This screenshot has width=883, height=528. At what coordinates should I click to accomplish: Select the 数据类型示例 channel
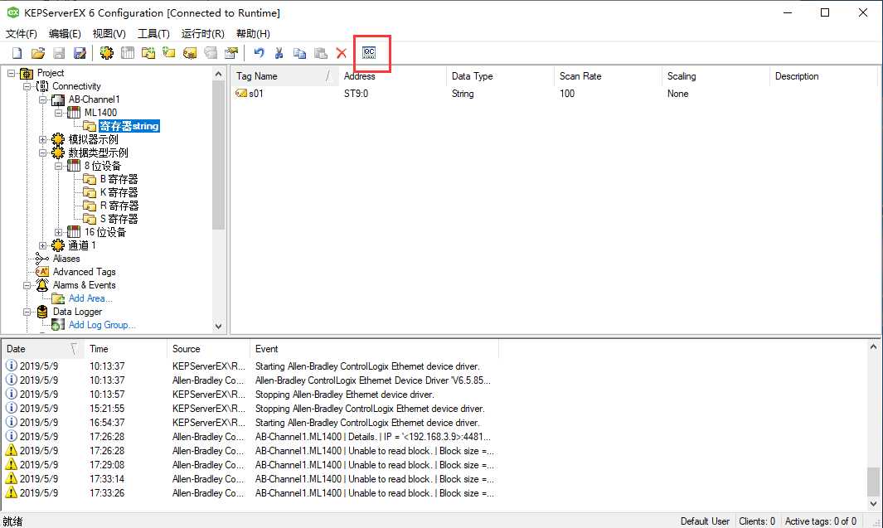pos(99,153)
